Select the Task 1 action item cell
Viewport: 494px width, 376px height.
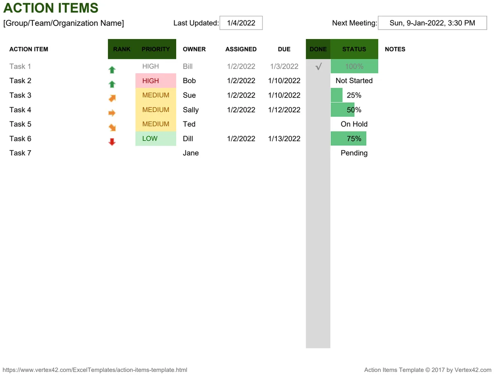[20, 66]
